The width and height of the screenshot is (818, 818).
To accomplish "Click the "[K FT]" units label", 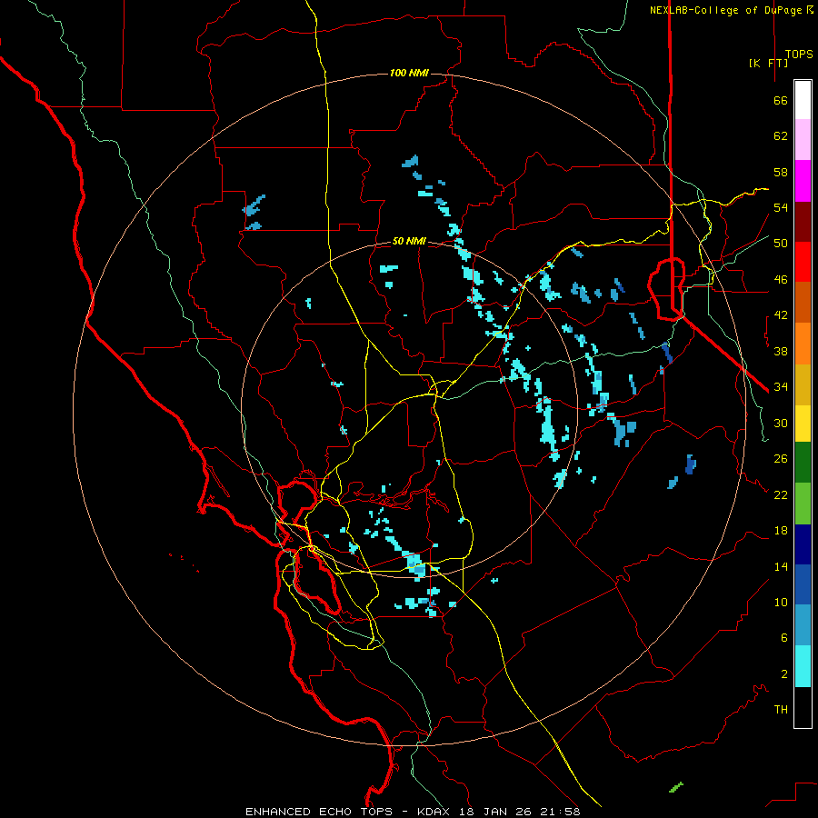I will point(768,63).
